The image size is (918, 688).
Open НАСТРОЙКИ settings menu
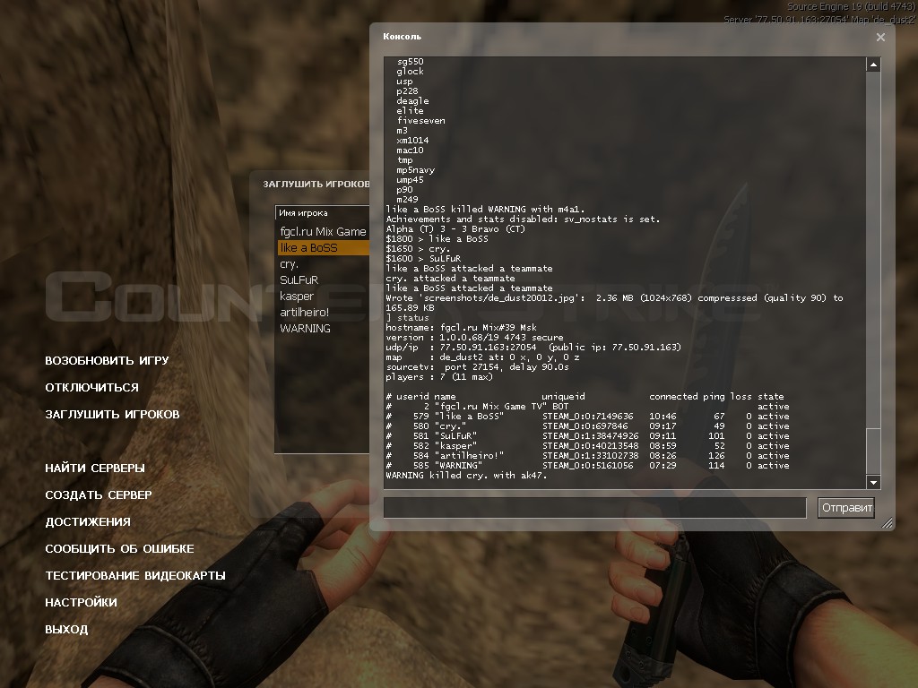[81, 603]
